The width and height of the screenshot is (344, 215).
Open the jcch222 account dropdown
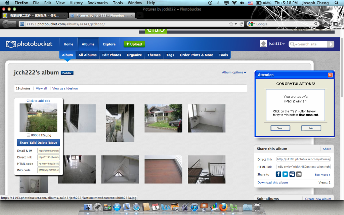point(277,43)
